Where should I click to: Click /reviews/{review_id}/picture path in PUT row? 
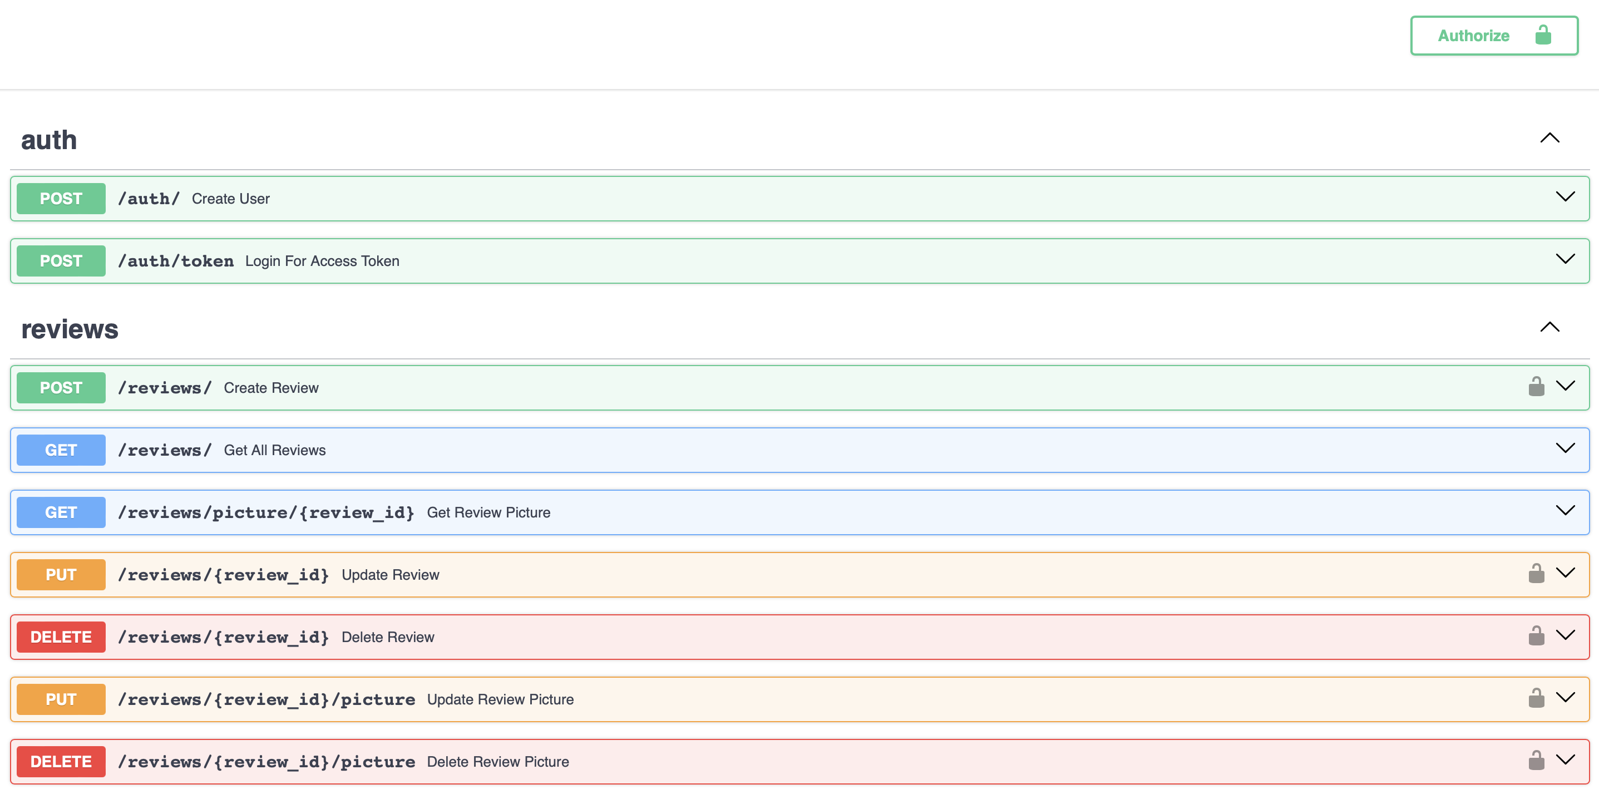(266, 700)
